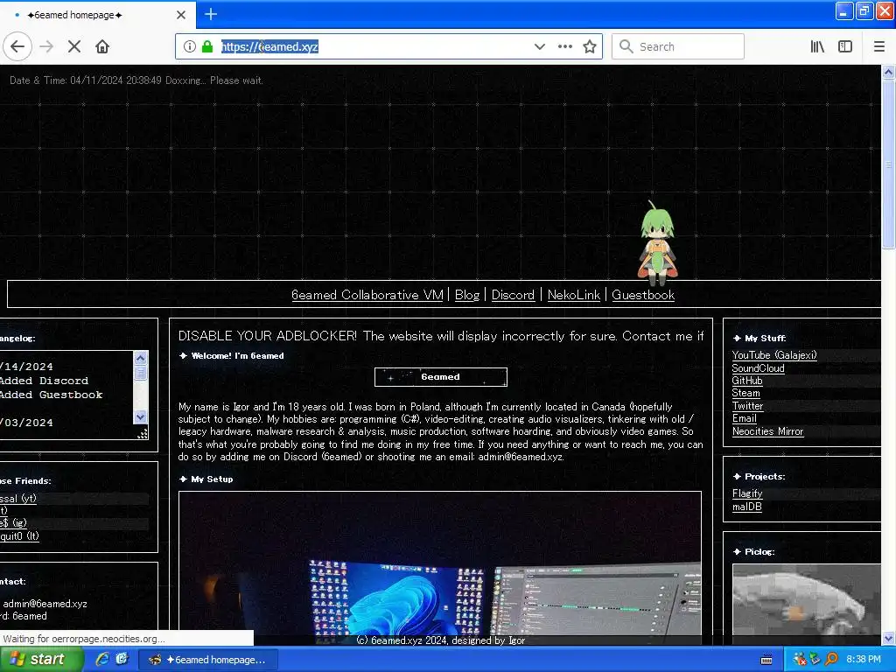Screen dimensions: 896x672
Task: Open page actions three-dots menu
Action: coord(565,46)
